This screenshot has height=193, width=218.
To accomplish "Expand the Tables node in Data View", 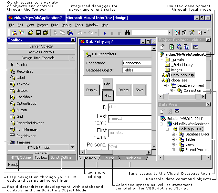I will pos(173,139).
